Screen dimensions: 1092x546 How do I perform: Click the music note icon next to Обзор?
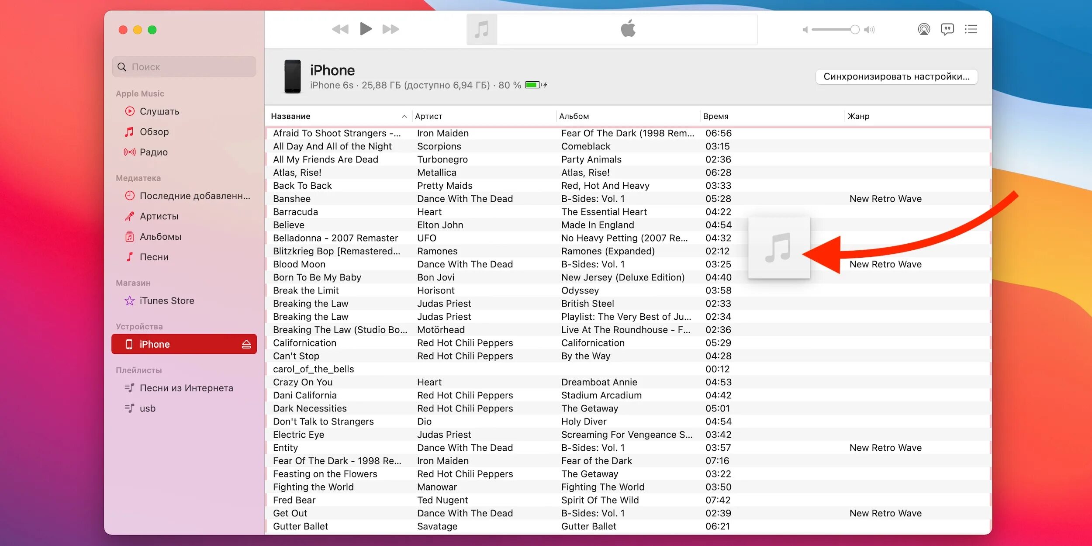tap(129, 131)
